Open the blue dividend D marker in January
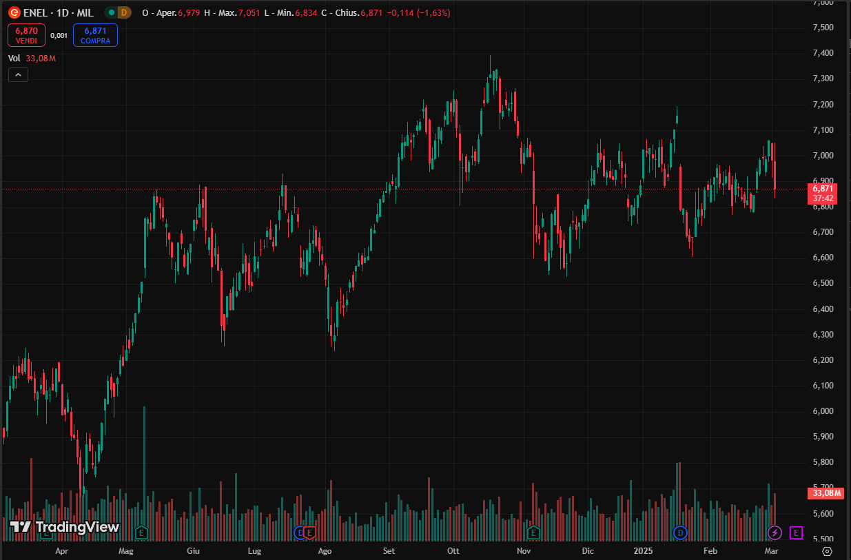This screenshot has width=851, height=560. point(681,532)
